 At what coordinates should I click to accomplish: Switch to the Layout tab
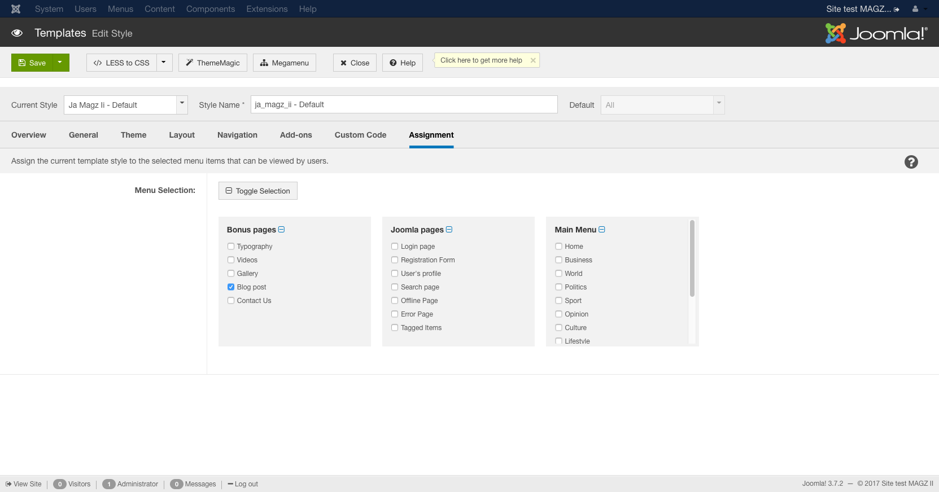[182, 135]
